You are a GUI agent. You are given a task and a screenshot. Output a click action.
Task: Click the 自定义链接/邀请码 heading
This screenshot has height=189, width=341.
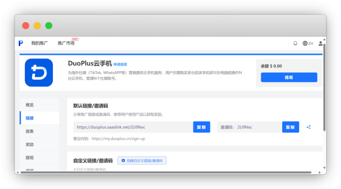click(93, 161)
